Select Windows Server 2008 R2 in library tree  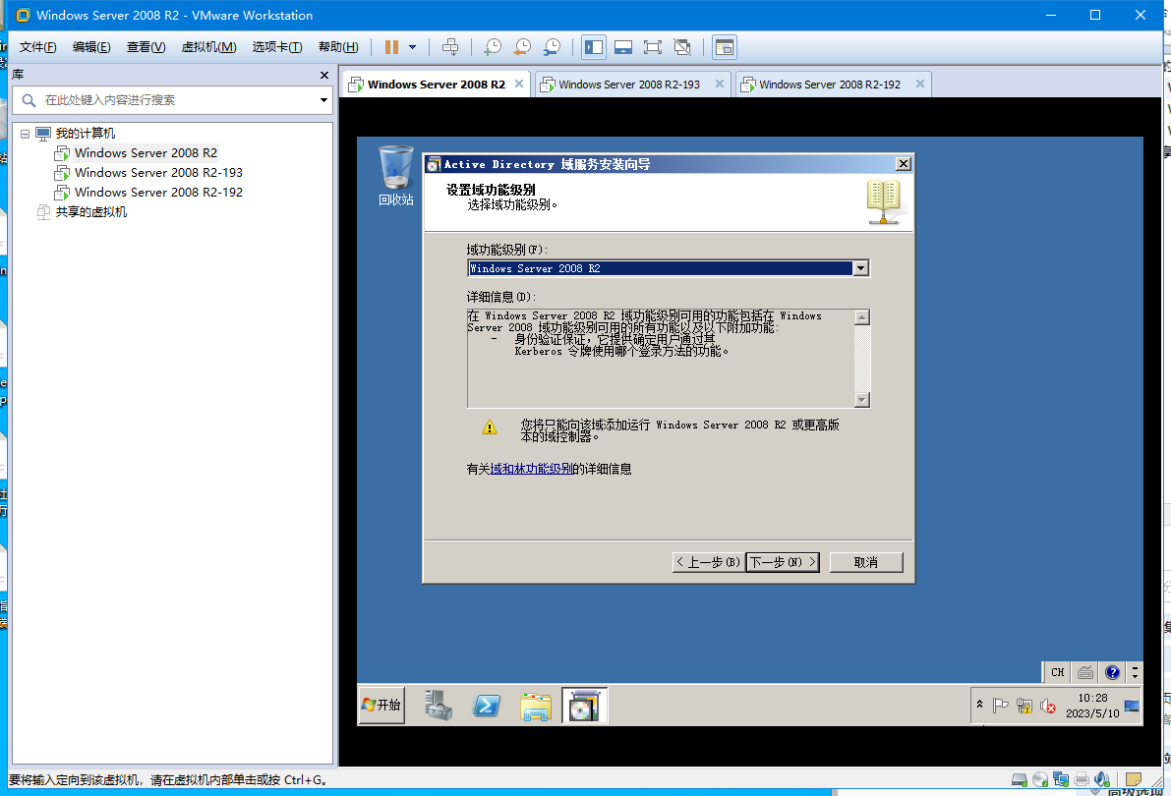(146, 153)
